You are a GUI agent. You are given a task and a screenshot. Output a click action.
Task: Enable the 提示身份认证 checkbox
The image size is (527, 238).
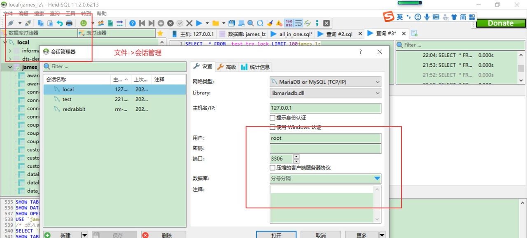272,118
